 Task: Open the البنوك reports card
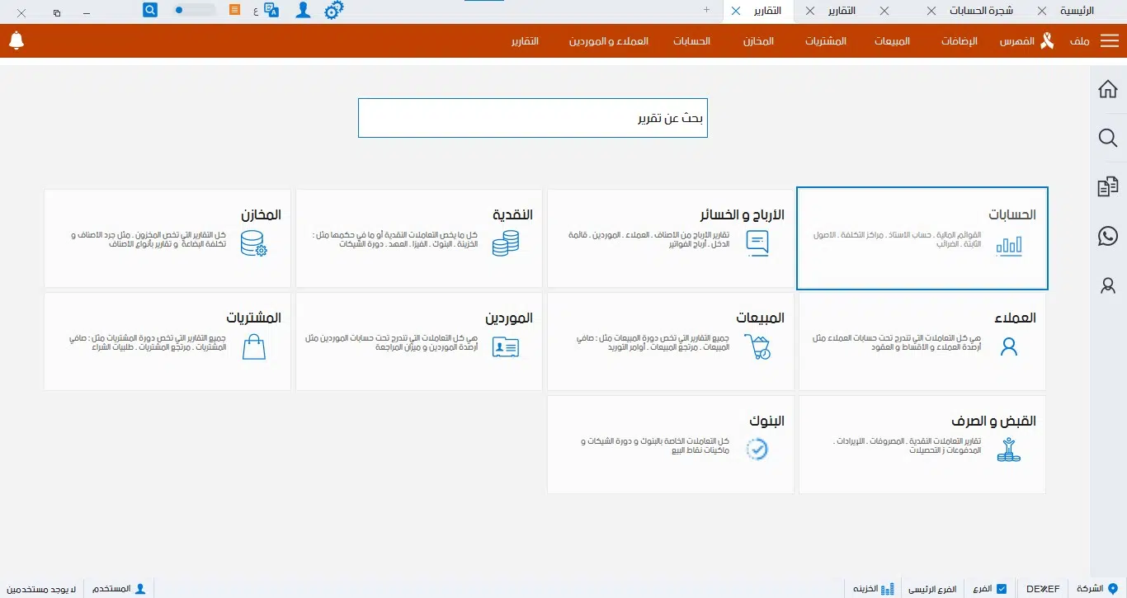(x=670, y=444)
